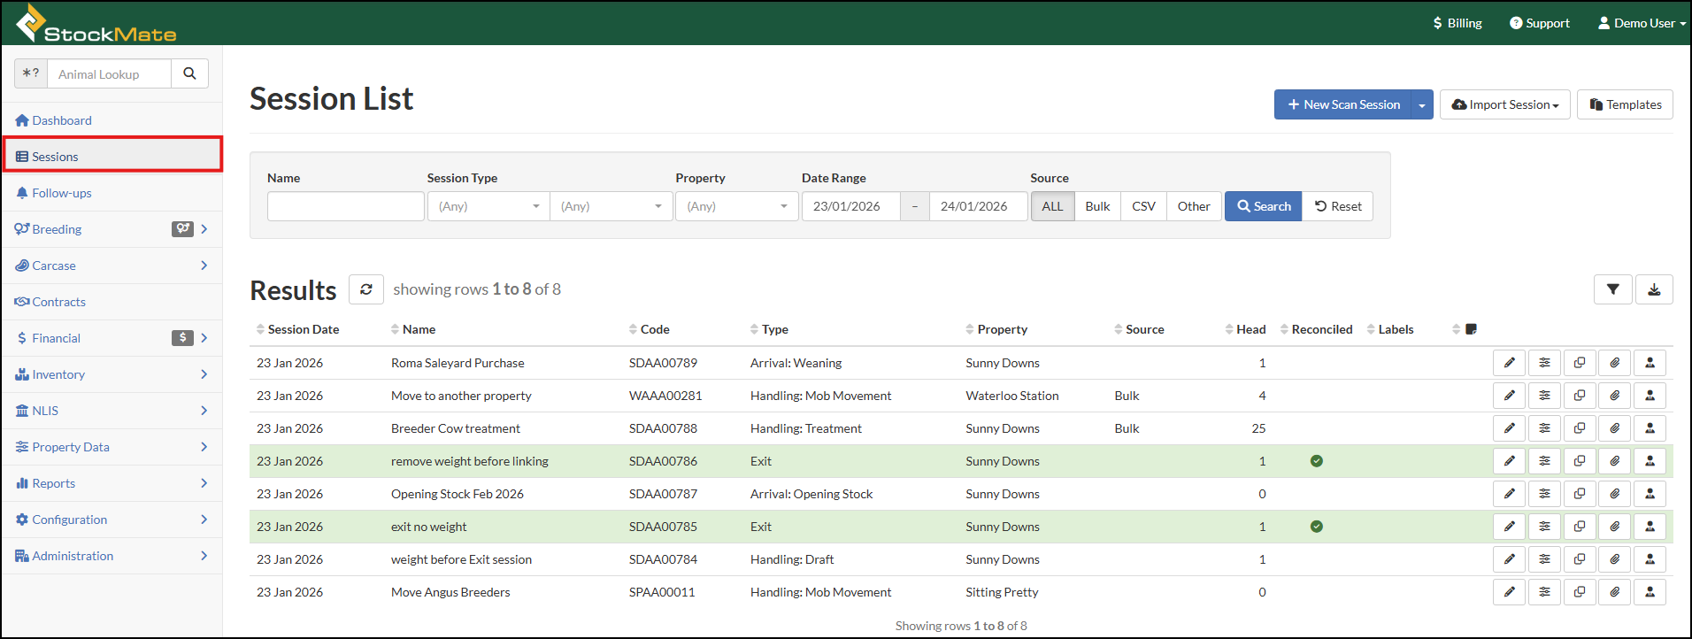This screenshot has width=1692, height=639.
Task: Open settings sliders for Roma Saleyard Purchase
Action: (1544, 363)
